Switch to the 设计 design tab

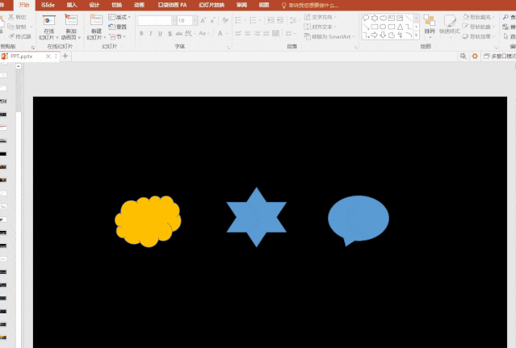point(94,5)
